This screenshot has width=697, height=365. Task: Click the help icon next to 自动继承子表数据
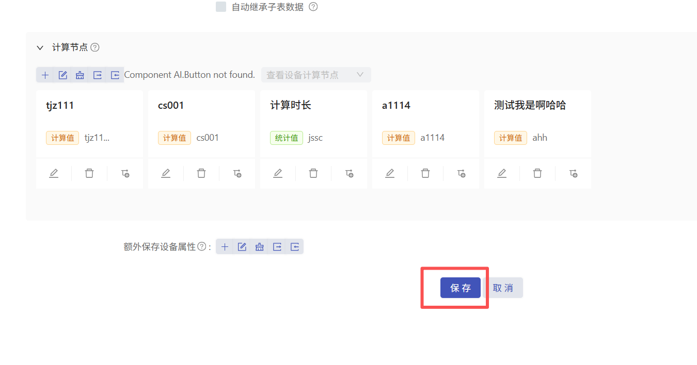click(x=313, y=7)
